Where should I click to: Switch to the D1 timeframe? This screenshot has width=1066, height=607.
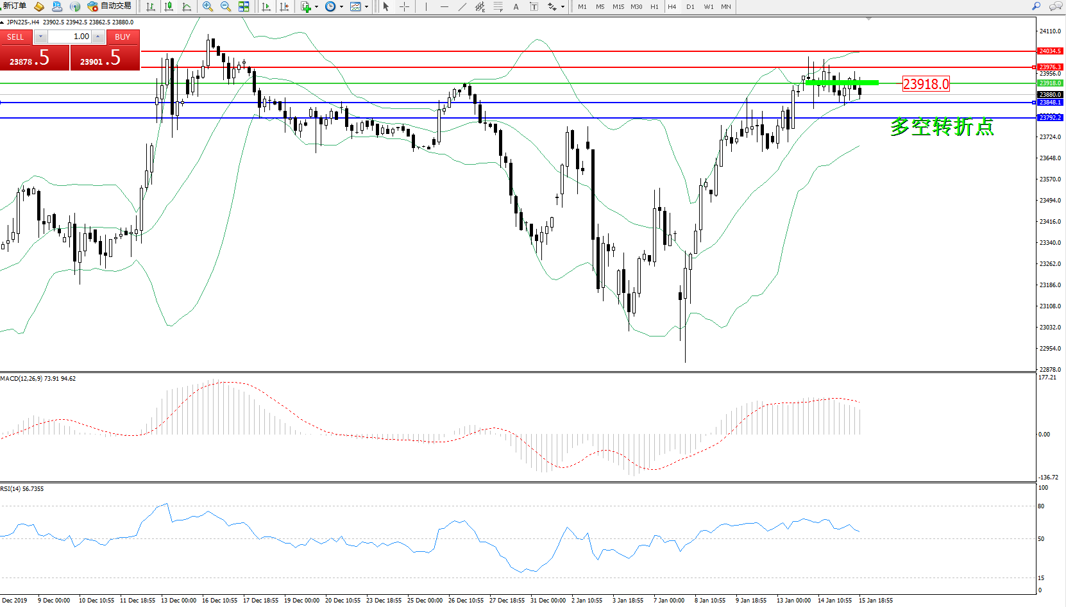690,6
